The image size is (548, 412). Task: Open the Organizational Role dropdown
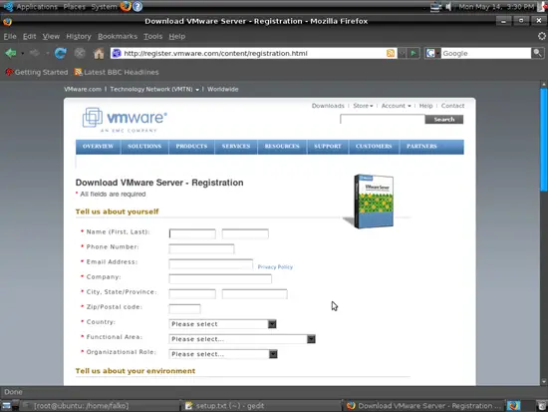click(223, 354)
